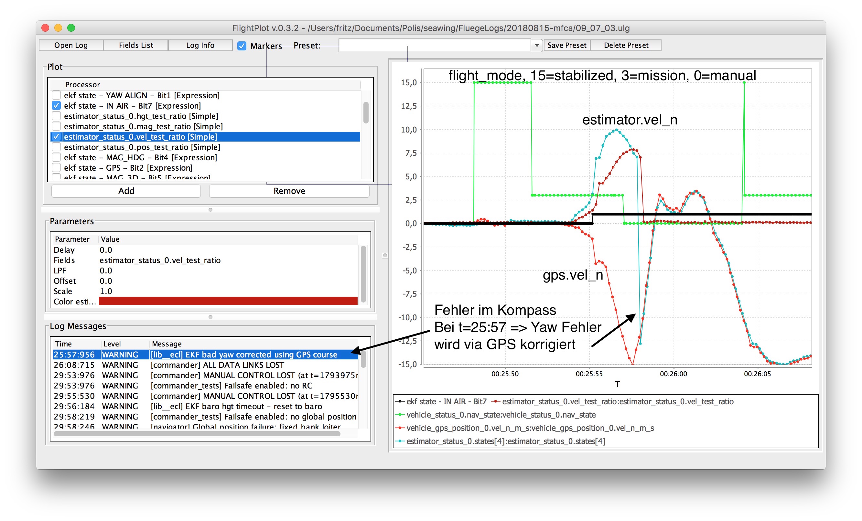Click the Remove processor button

click(x=289, y=191)
